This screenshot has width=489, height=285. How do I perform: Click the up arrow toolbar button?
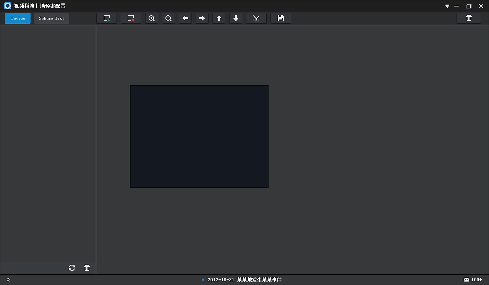click(x=219, y=18)
